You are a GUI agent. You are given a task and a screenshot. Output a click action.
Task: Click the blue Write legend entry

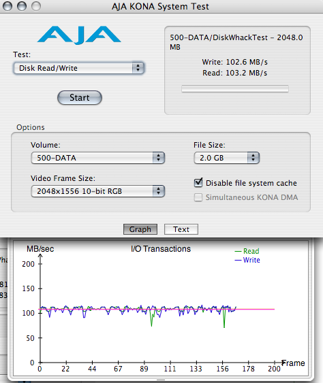tap(247, 260)
